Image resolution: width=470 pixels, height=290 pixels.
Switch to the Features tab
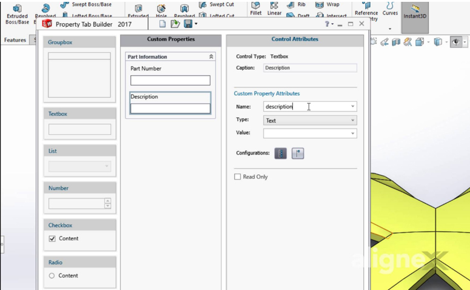pos(15,40)
